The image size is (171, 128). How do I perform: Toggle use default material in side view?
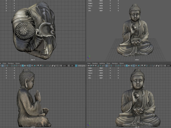point(25,66)
